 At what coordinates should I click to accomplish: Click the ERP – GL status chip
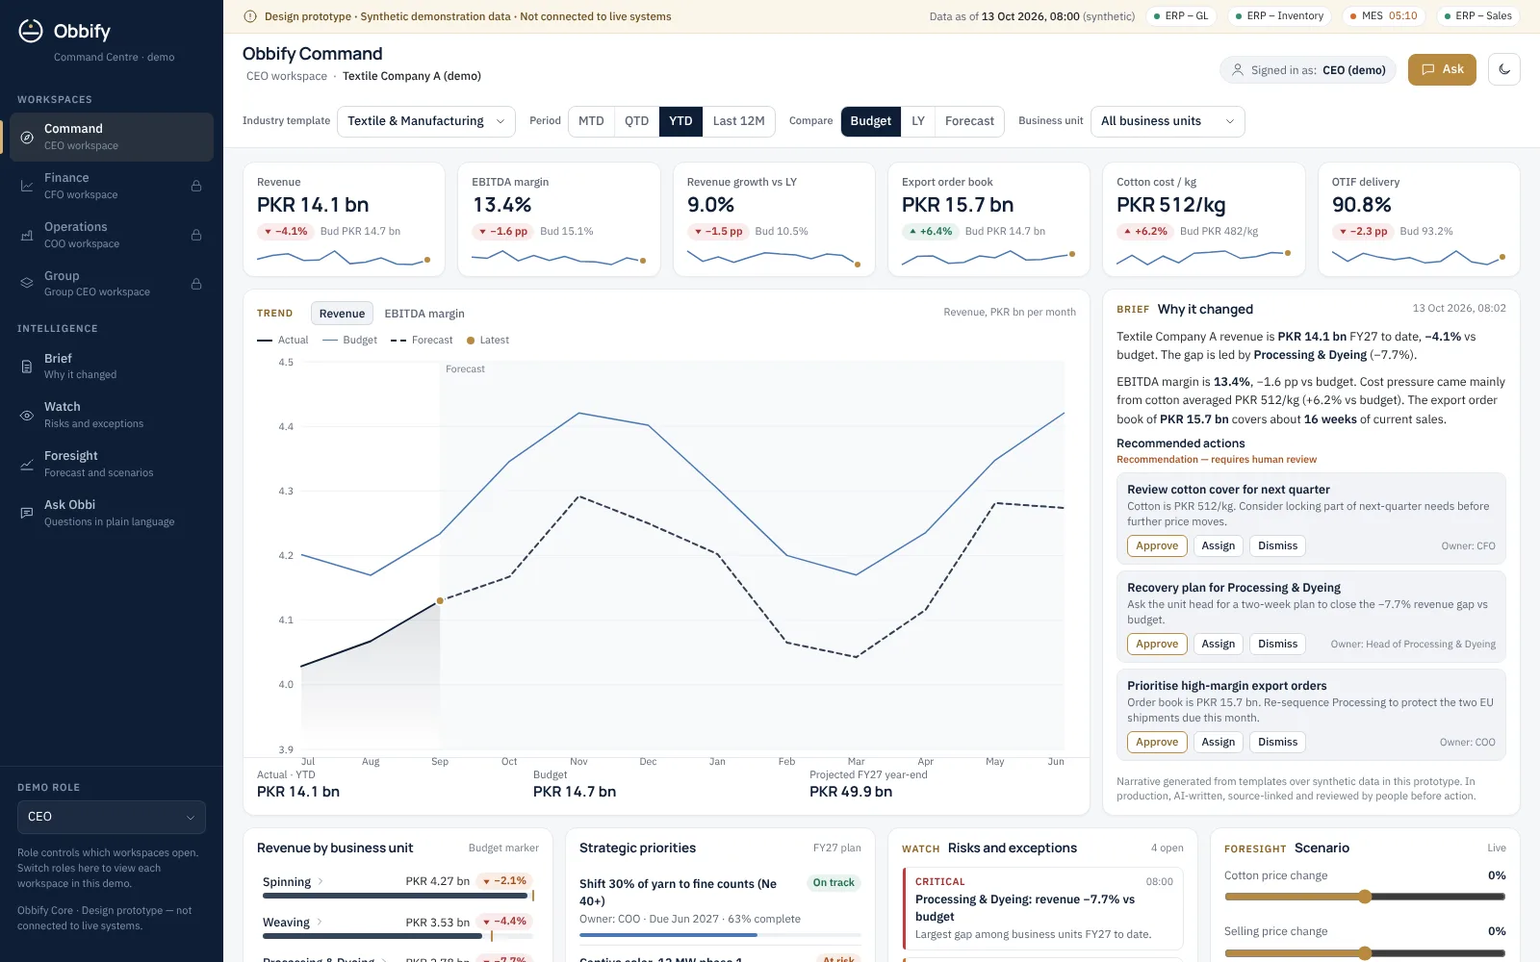(1181, 16)
